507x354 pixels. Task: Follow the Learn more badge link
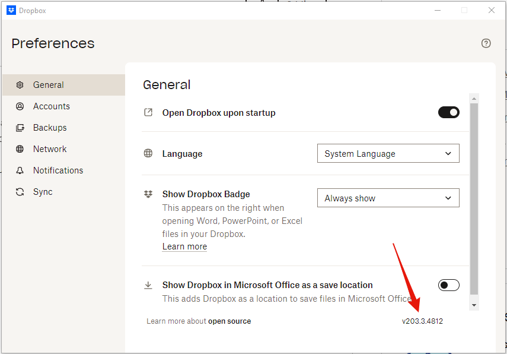click(x=184, y=246)
